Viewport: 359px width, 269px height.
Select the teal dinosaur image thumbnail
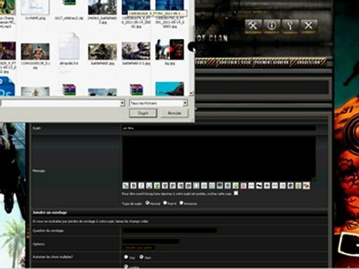(170, 89)
